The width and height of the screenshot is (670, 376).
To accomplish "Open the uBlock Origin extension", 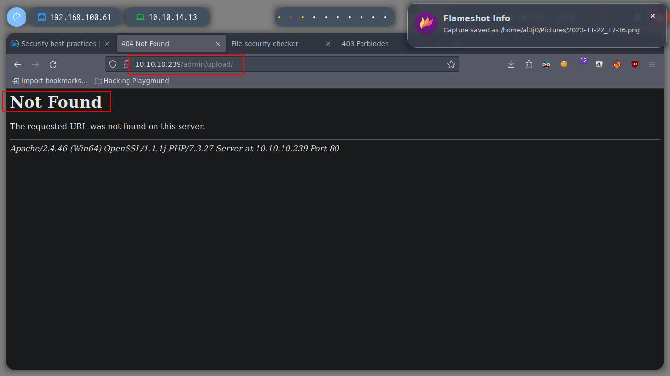I will pos(635,64).
